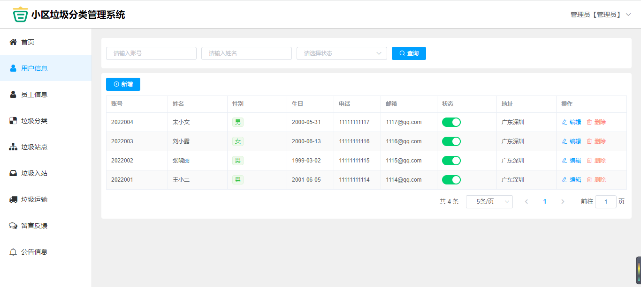Screen dimensions: 641x287
Task: Open the 请选择状态 dropdown
Action: (x=341, y=53)
